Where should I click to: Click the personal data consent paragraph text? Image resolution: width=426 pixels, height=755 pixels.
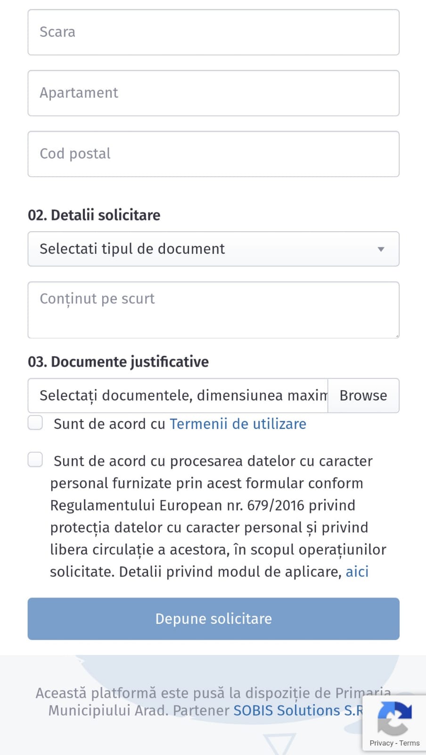[212, 516]
